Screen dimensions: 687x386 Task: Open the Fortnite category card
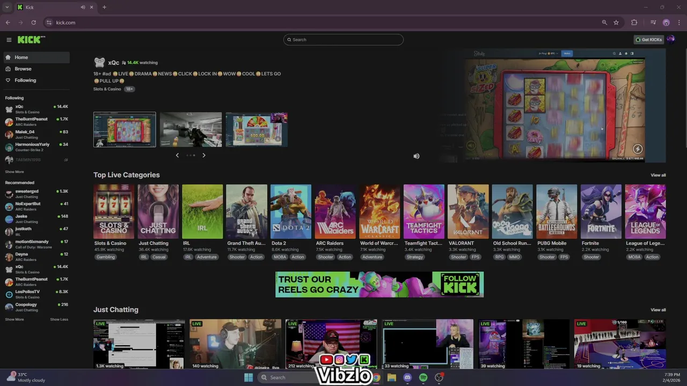pos(601,212)
